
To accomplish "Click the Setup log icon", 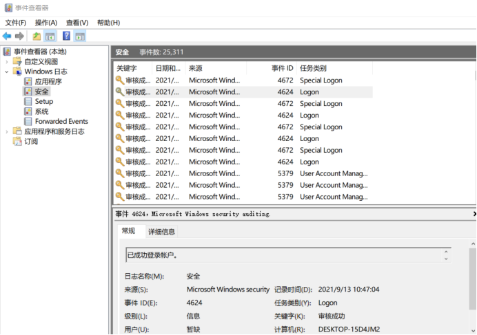I will pos(28,101).
